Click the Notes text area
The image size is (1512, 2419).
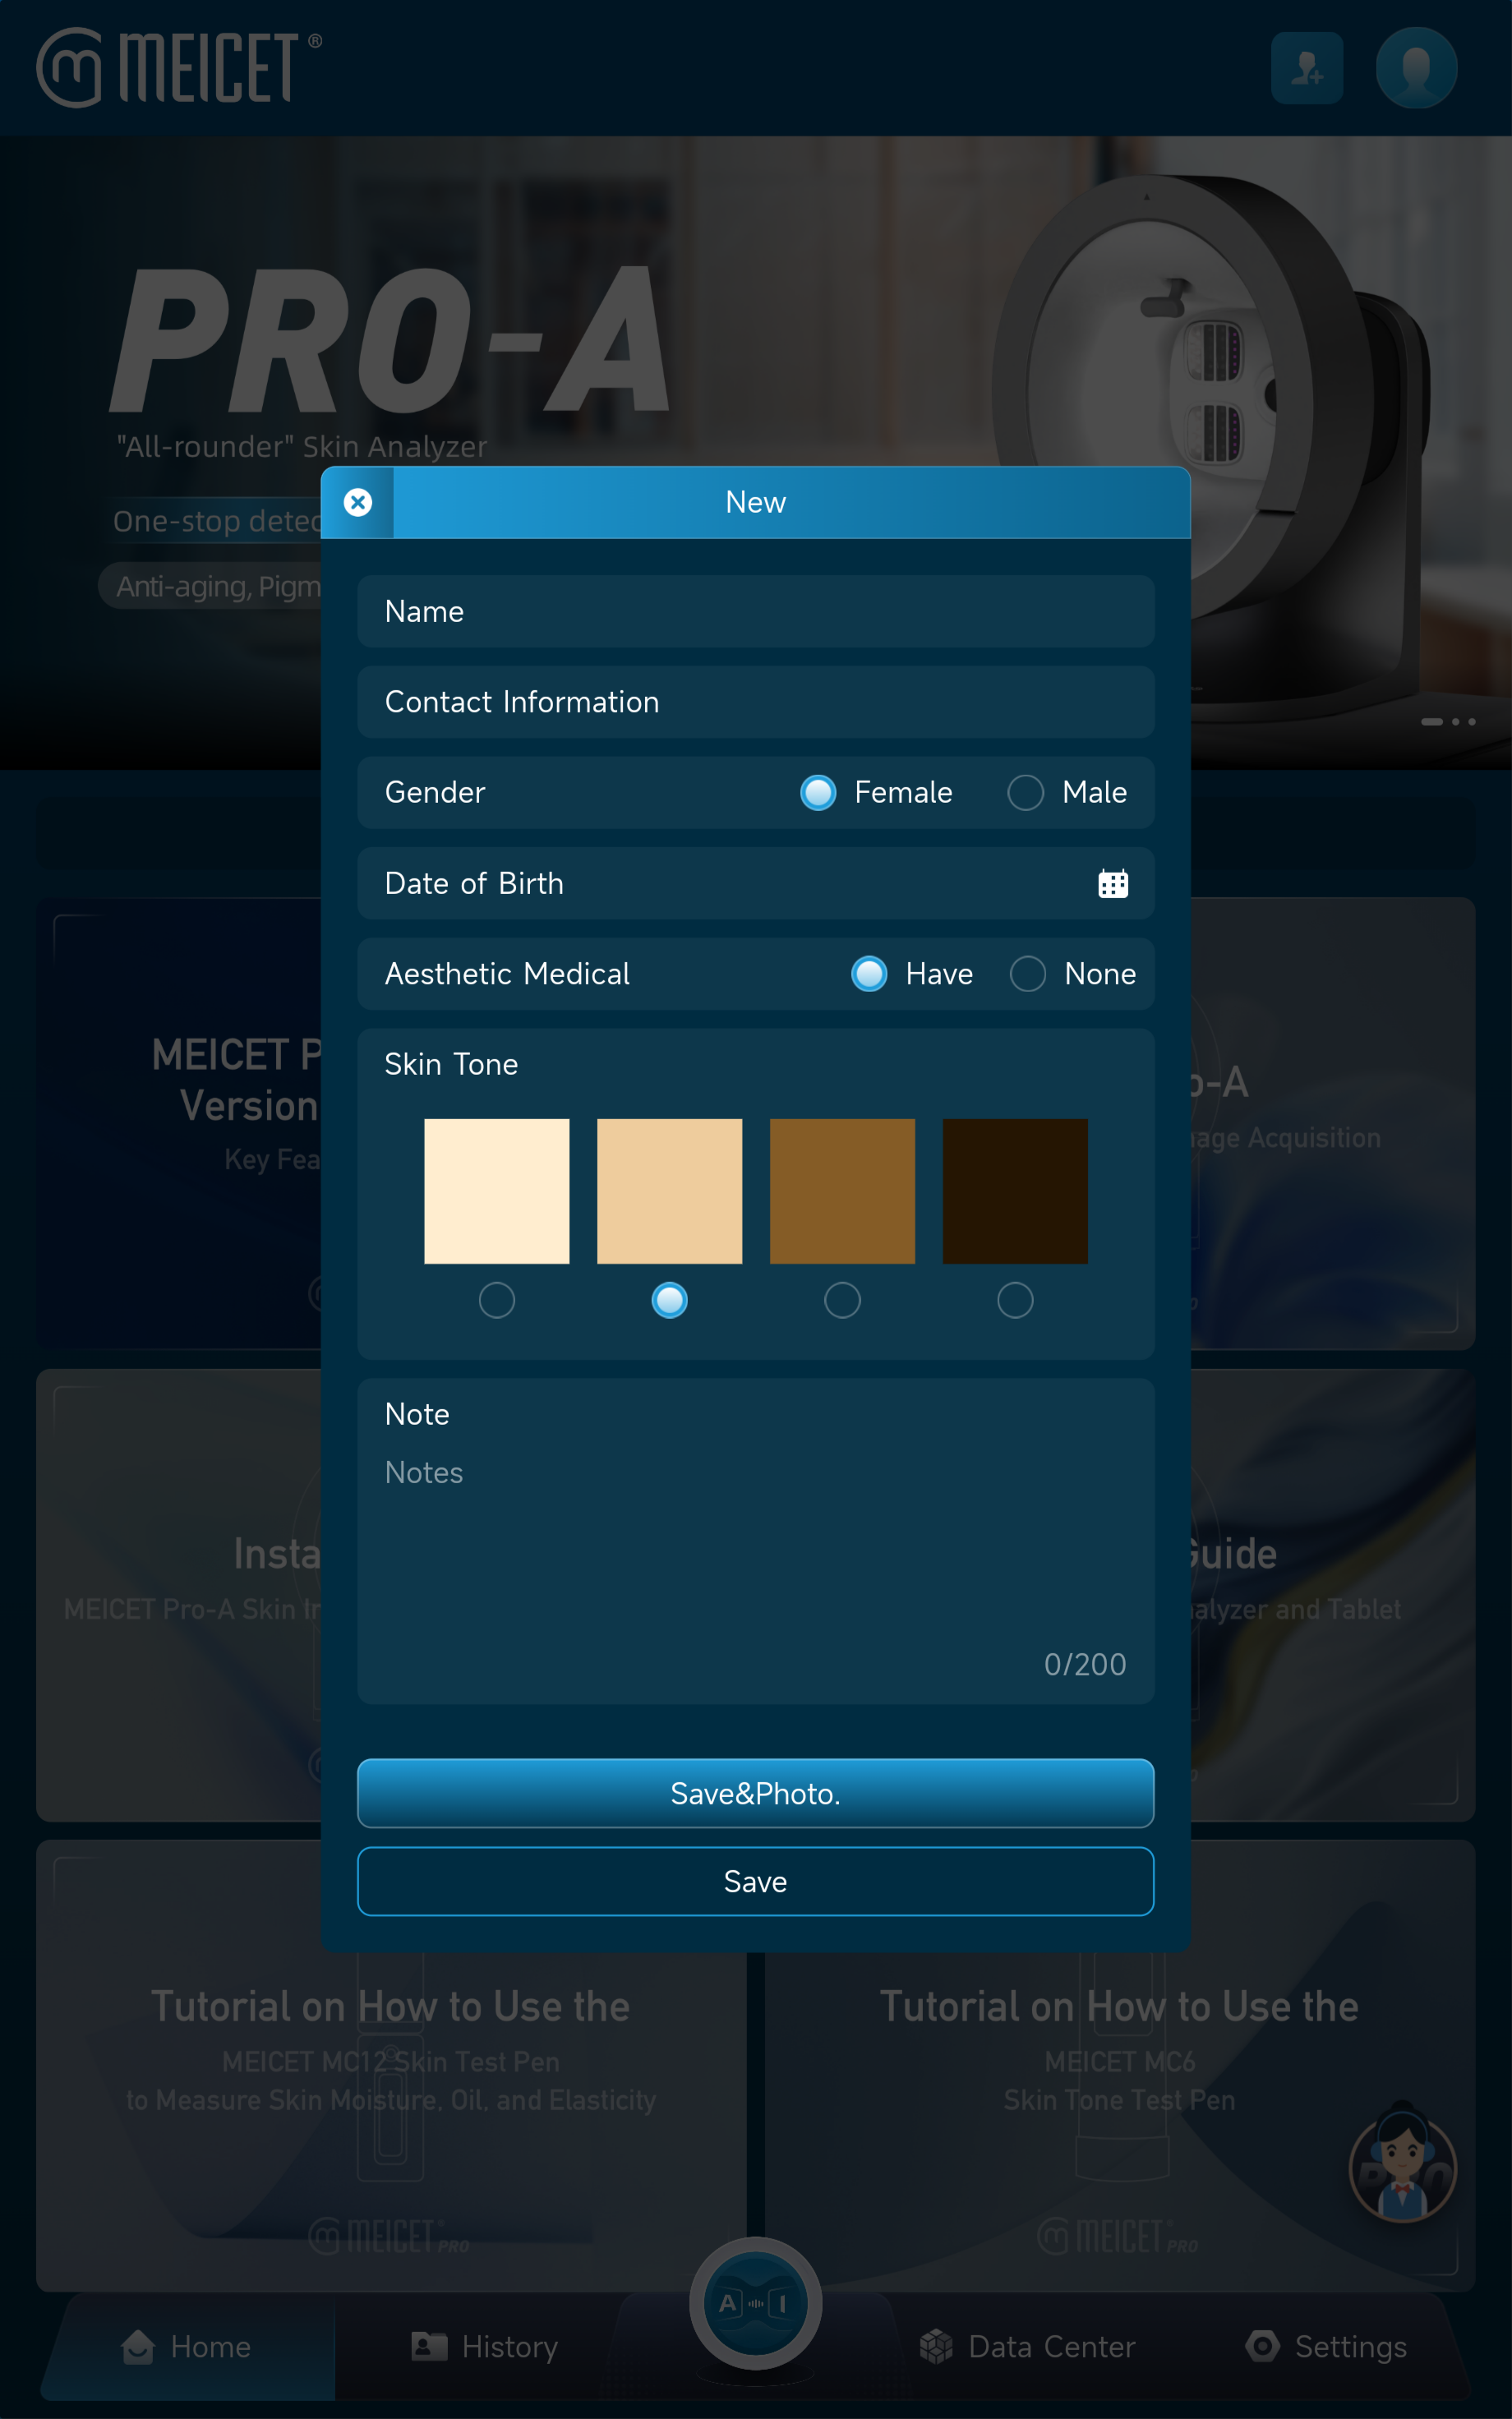[x=756, y=1541]
